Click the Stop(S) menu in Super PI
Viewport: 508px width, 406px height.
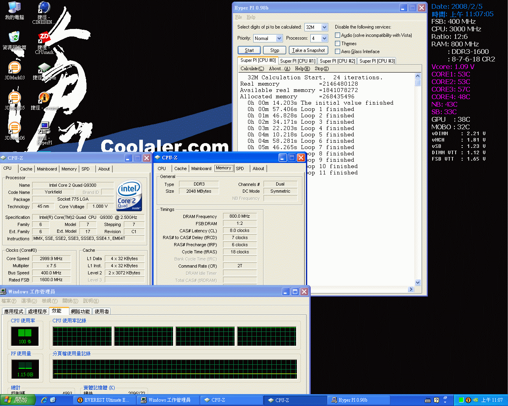pyautogui.click(x=321, y=69)
